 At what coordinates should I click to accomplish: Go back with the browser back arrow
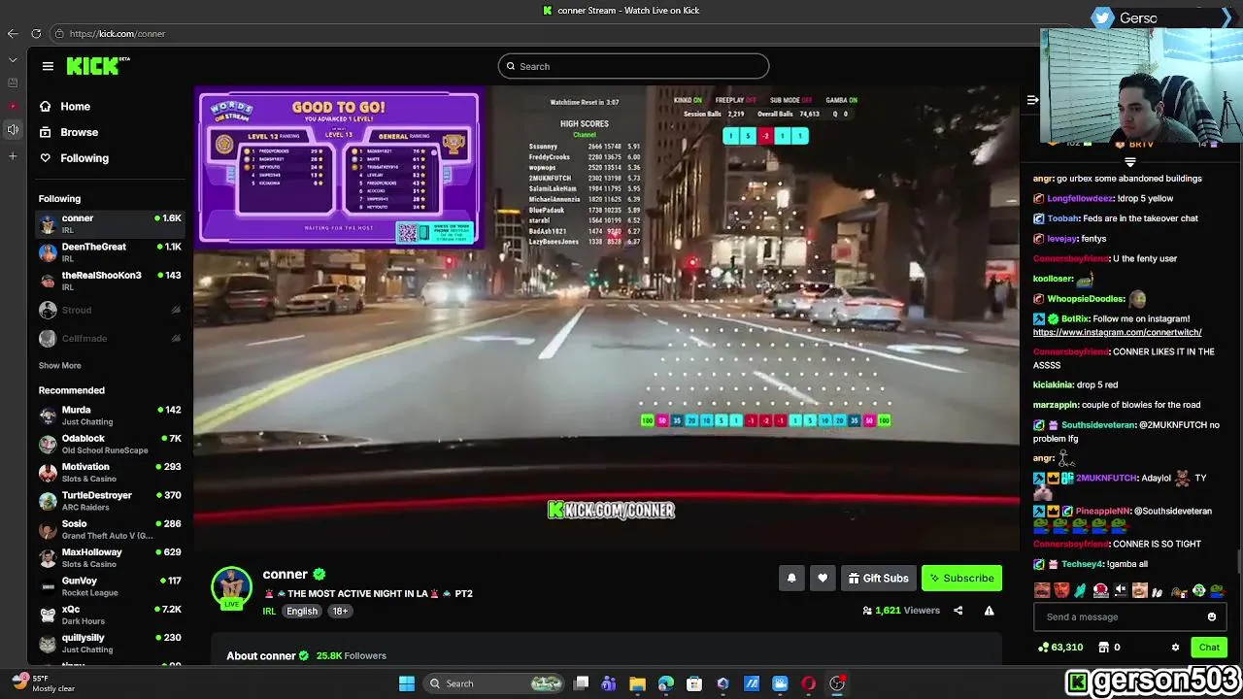point(13,34)
